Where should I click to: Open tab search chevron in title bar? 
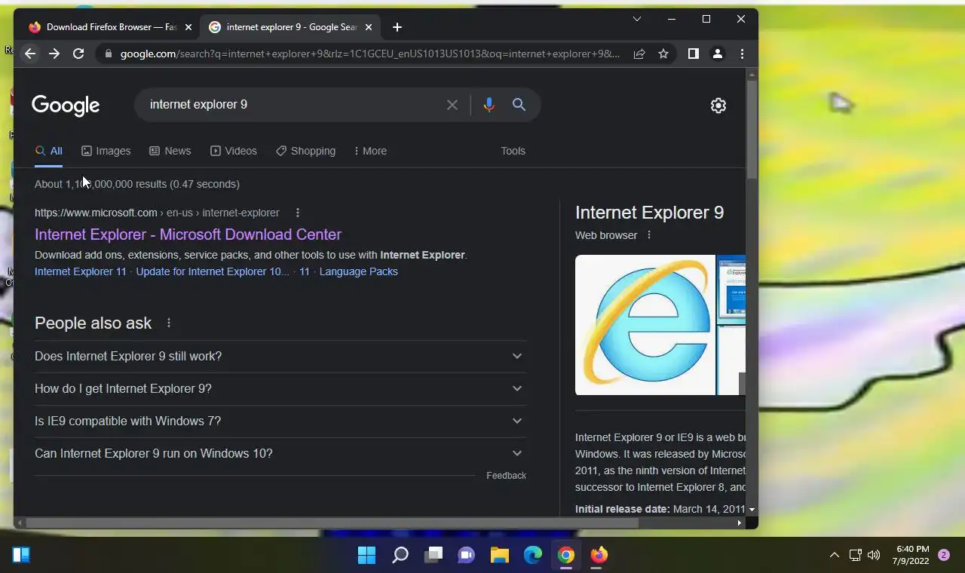tap(637, 19)
